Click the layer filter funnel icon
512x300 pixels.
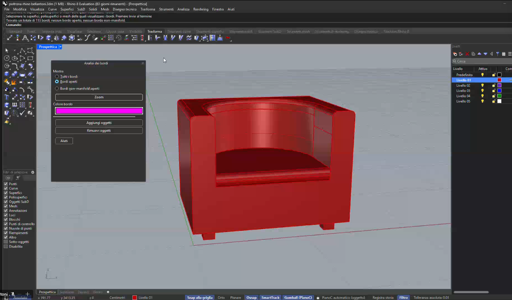click(498, 54)
